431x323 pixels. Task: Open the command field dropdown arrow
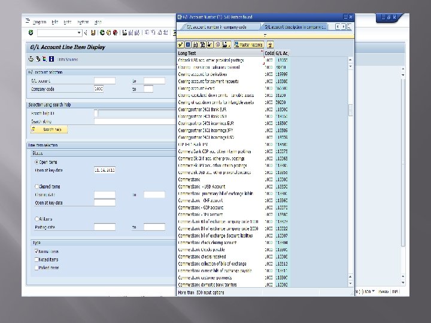[x=79, y=33]
